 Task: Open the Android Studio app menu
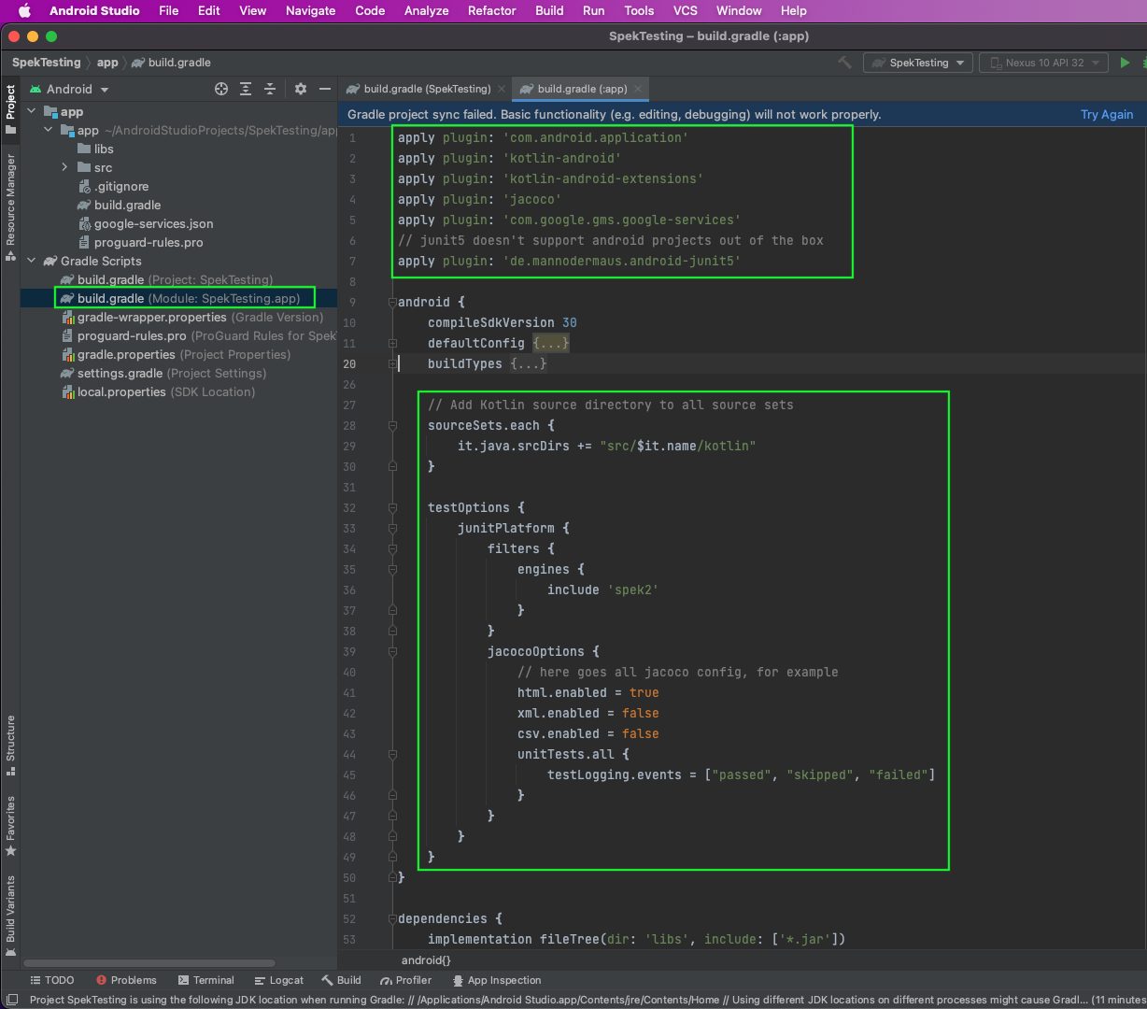click(94, 10)
